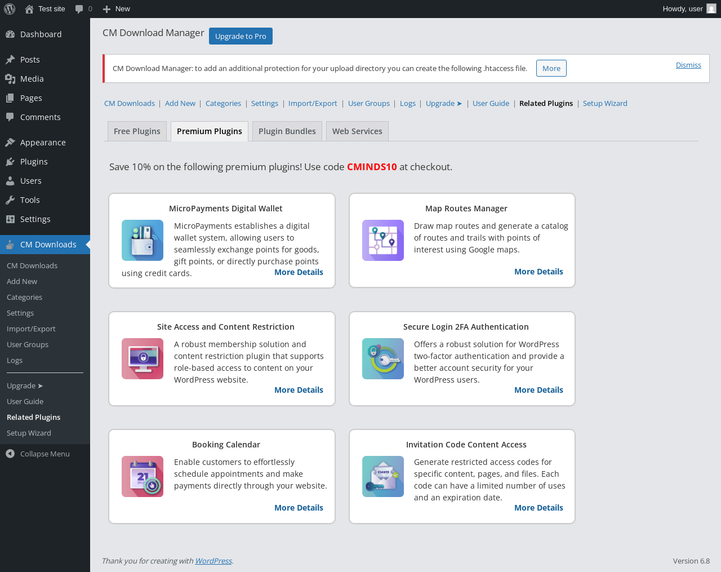
Task: Dismiss the htaccess notice
Action: pyautogui.click(x=688, y=65)
